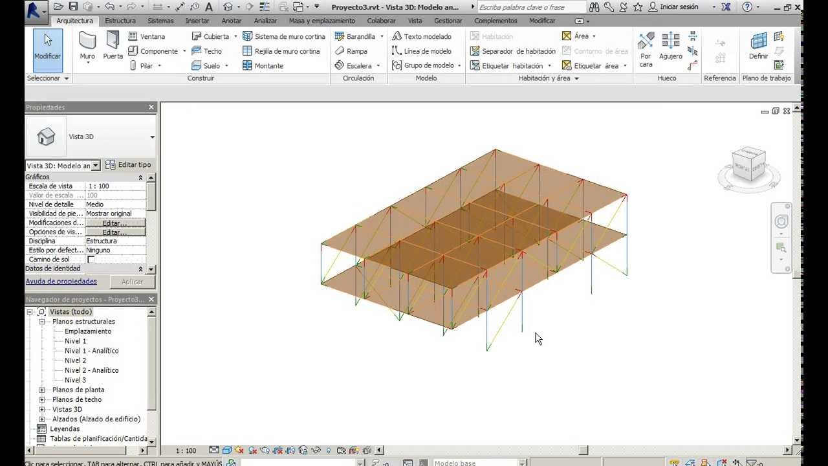Click the Por cara opening tool

click(x=646, y=49)
